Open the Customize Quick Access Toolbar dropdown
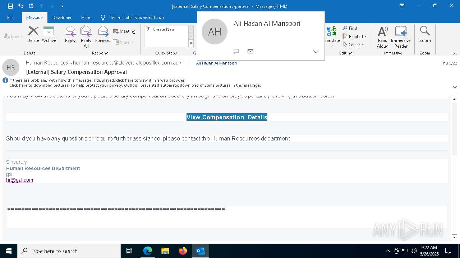The height and width of the screenshot is (258, 460). pyautogui.click(x=63, y=6)
